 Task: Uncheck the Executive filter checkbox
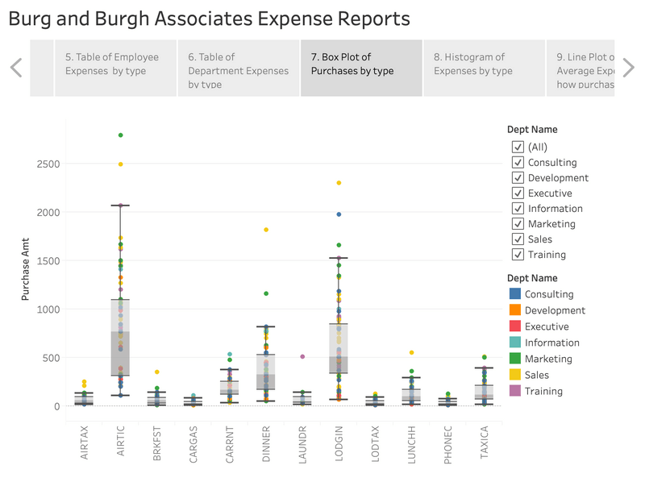(x=518, y=193)
